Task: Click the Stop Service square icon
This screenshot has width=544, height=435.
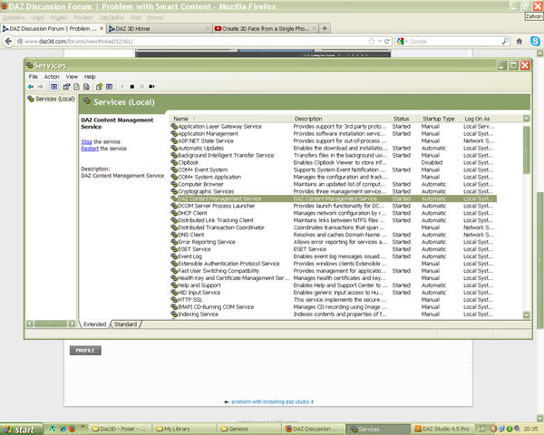Action: (x=132, y=87)
